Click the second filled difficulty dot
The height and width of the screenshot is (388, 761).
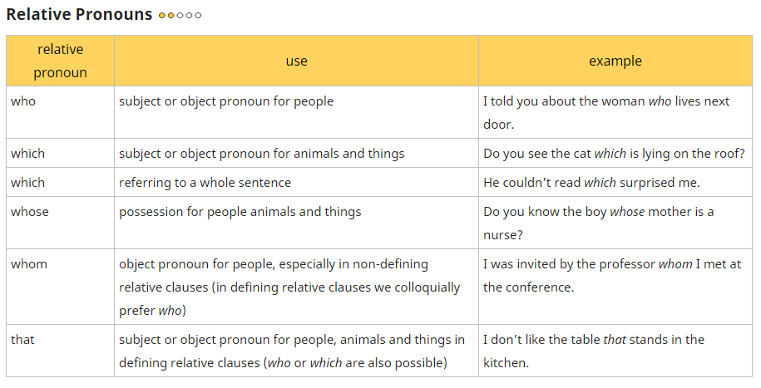[x=170, y=16]
